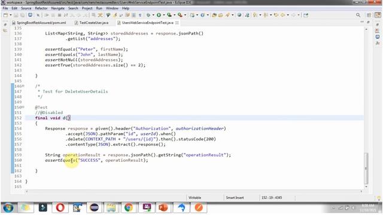
Task: Click the Writable status bar entry
Action: click(x=194, y=198)
